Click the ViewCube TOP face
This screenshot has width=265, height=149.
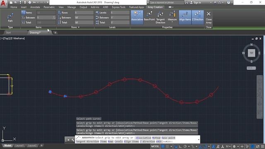(x=251, y=53)
